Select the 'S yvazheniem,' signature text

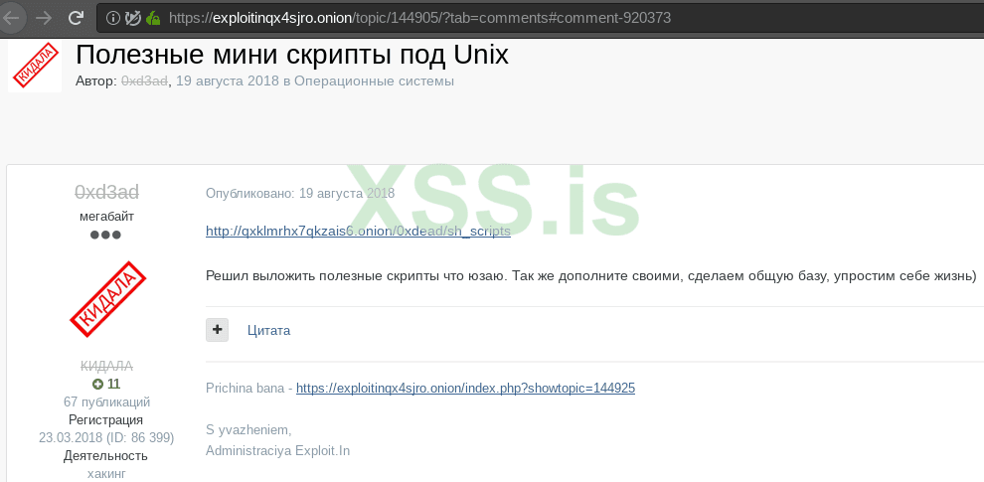248,430
